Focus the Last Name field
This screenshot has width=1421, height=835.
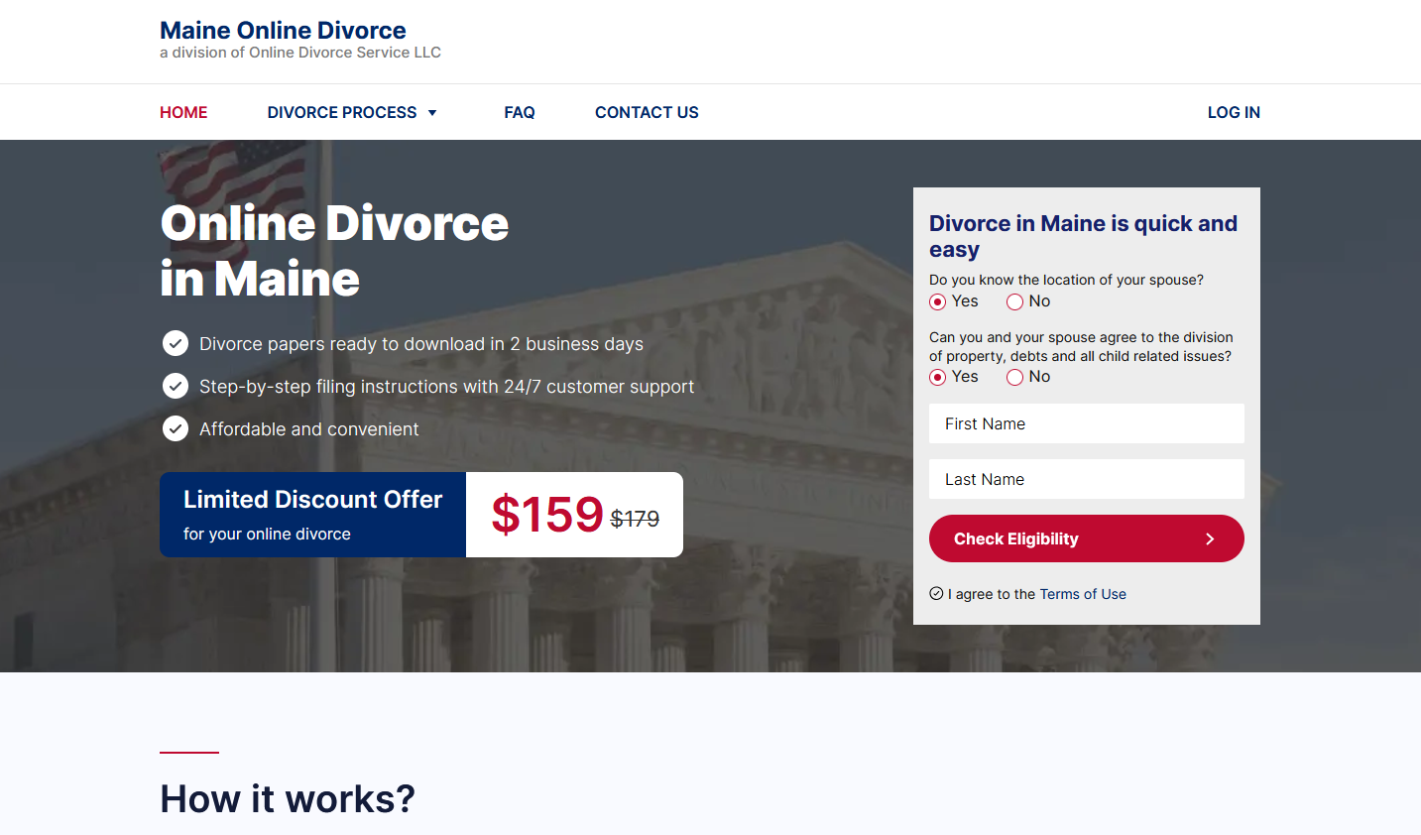pyautogui.click(x=1087, y=479)
